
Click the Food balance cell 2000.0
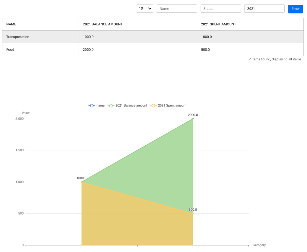(88, 50)
